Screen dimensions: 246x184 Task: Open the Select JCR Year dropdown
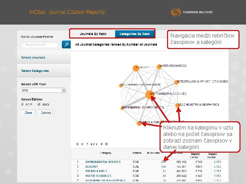click(x=43, y=90)
